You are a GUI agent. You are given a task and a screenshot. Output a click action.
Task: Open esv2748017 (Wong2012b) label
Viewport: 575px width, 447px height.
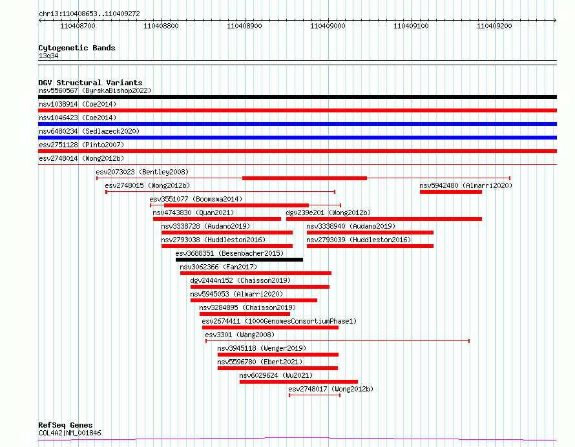pyautogui.click(x=331, y=389)
